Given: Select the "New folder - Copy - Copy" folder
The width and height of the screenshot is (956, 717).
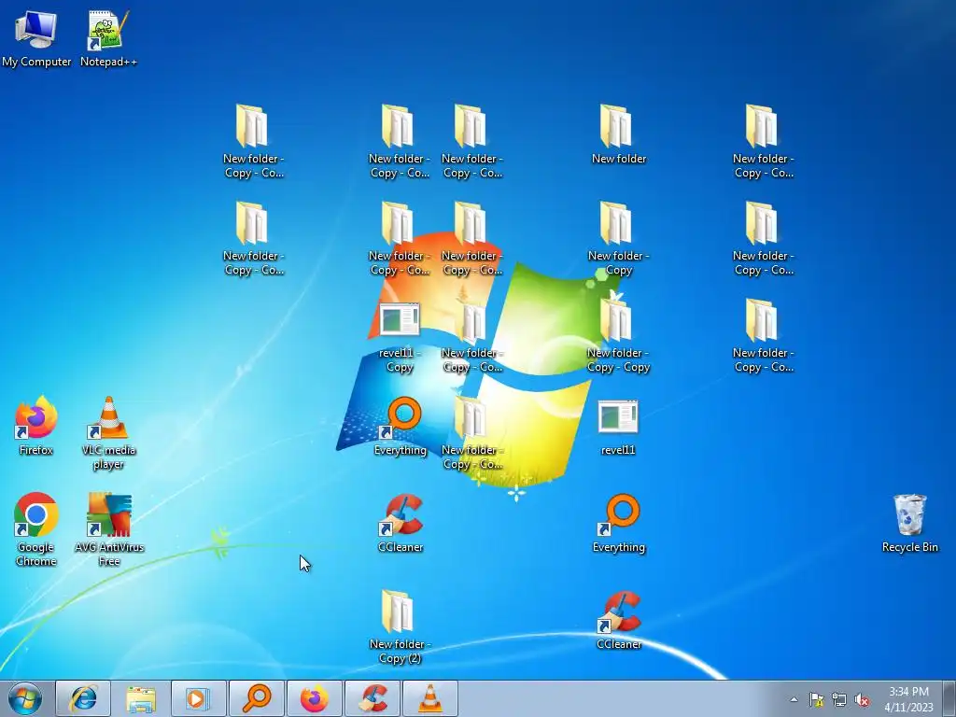Looking at the screenshot, I should point(618,335).
